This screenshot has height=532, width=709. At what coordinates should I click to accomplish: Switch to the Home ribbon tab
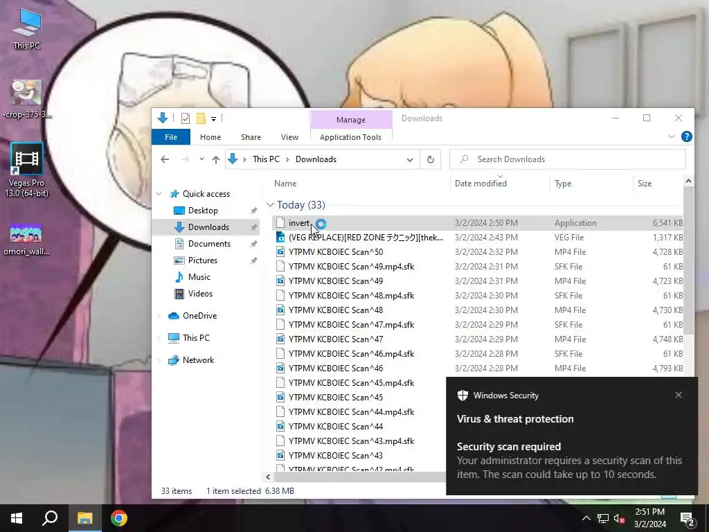point(210,137)
